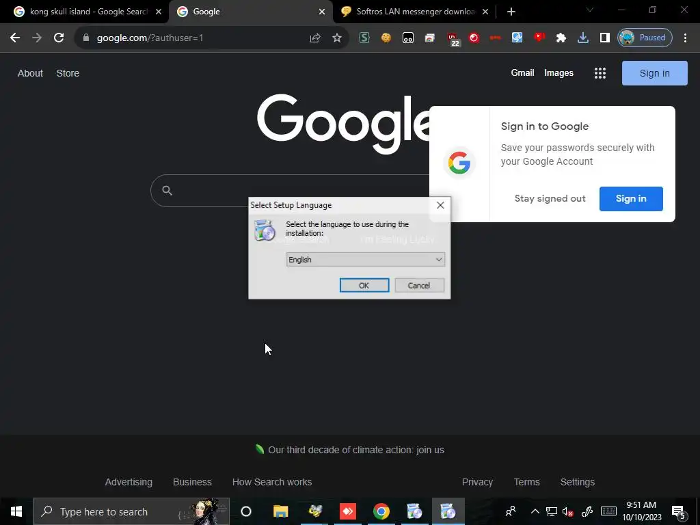The image size is (700, 525).
Task: Open the Gmail link
Action: point(522,72)
